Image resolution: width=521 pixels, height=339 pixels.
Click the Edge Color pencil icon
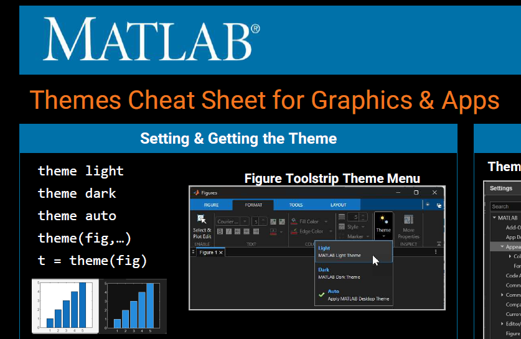[x=294, y=231]
